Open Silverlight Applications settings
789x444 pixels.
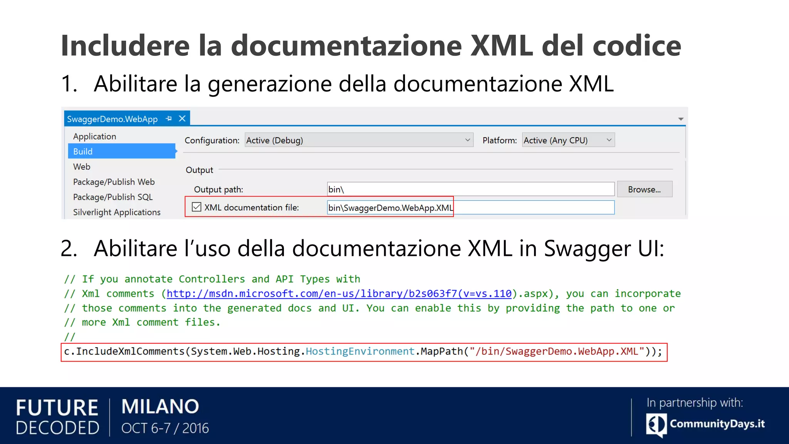[x=117, y=212]
